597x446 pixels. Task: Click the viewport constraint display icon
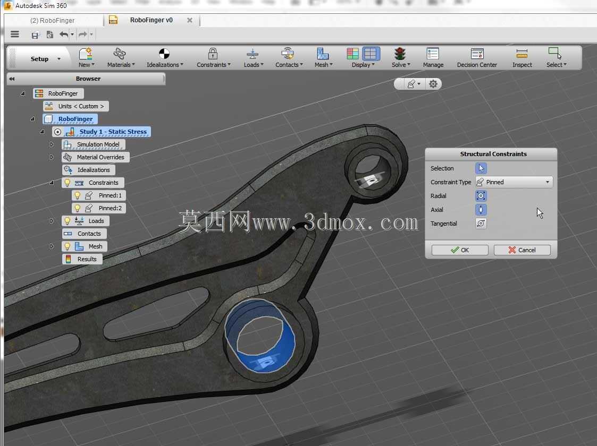[x=411, y=84]
